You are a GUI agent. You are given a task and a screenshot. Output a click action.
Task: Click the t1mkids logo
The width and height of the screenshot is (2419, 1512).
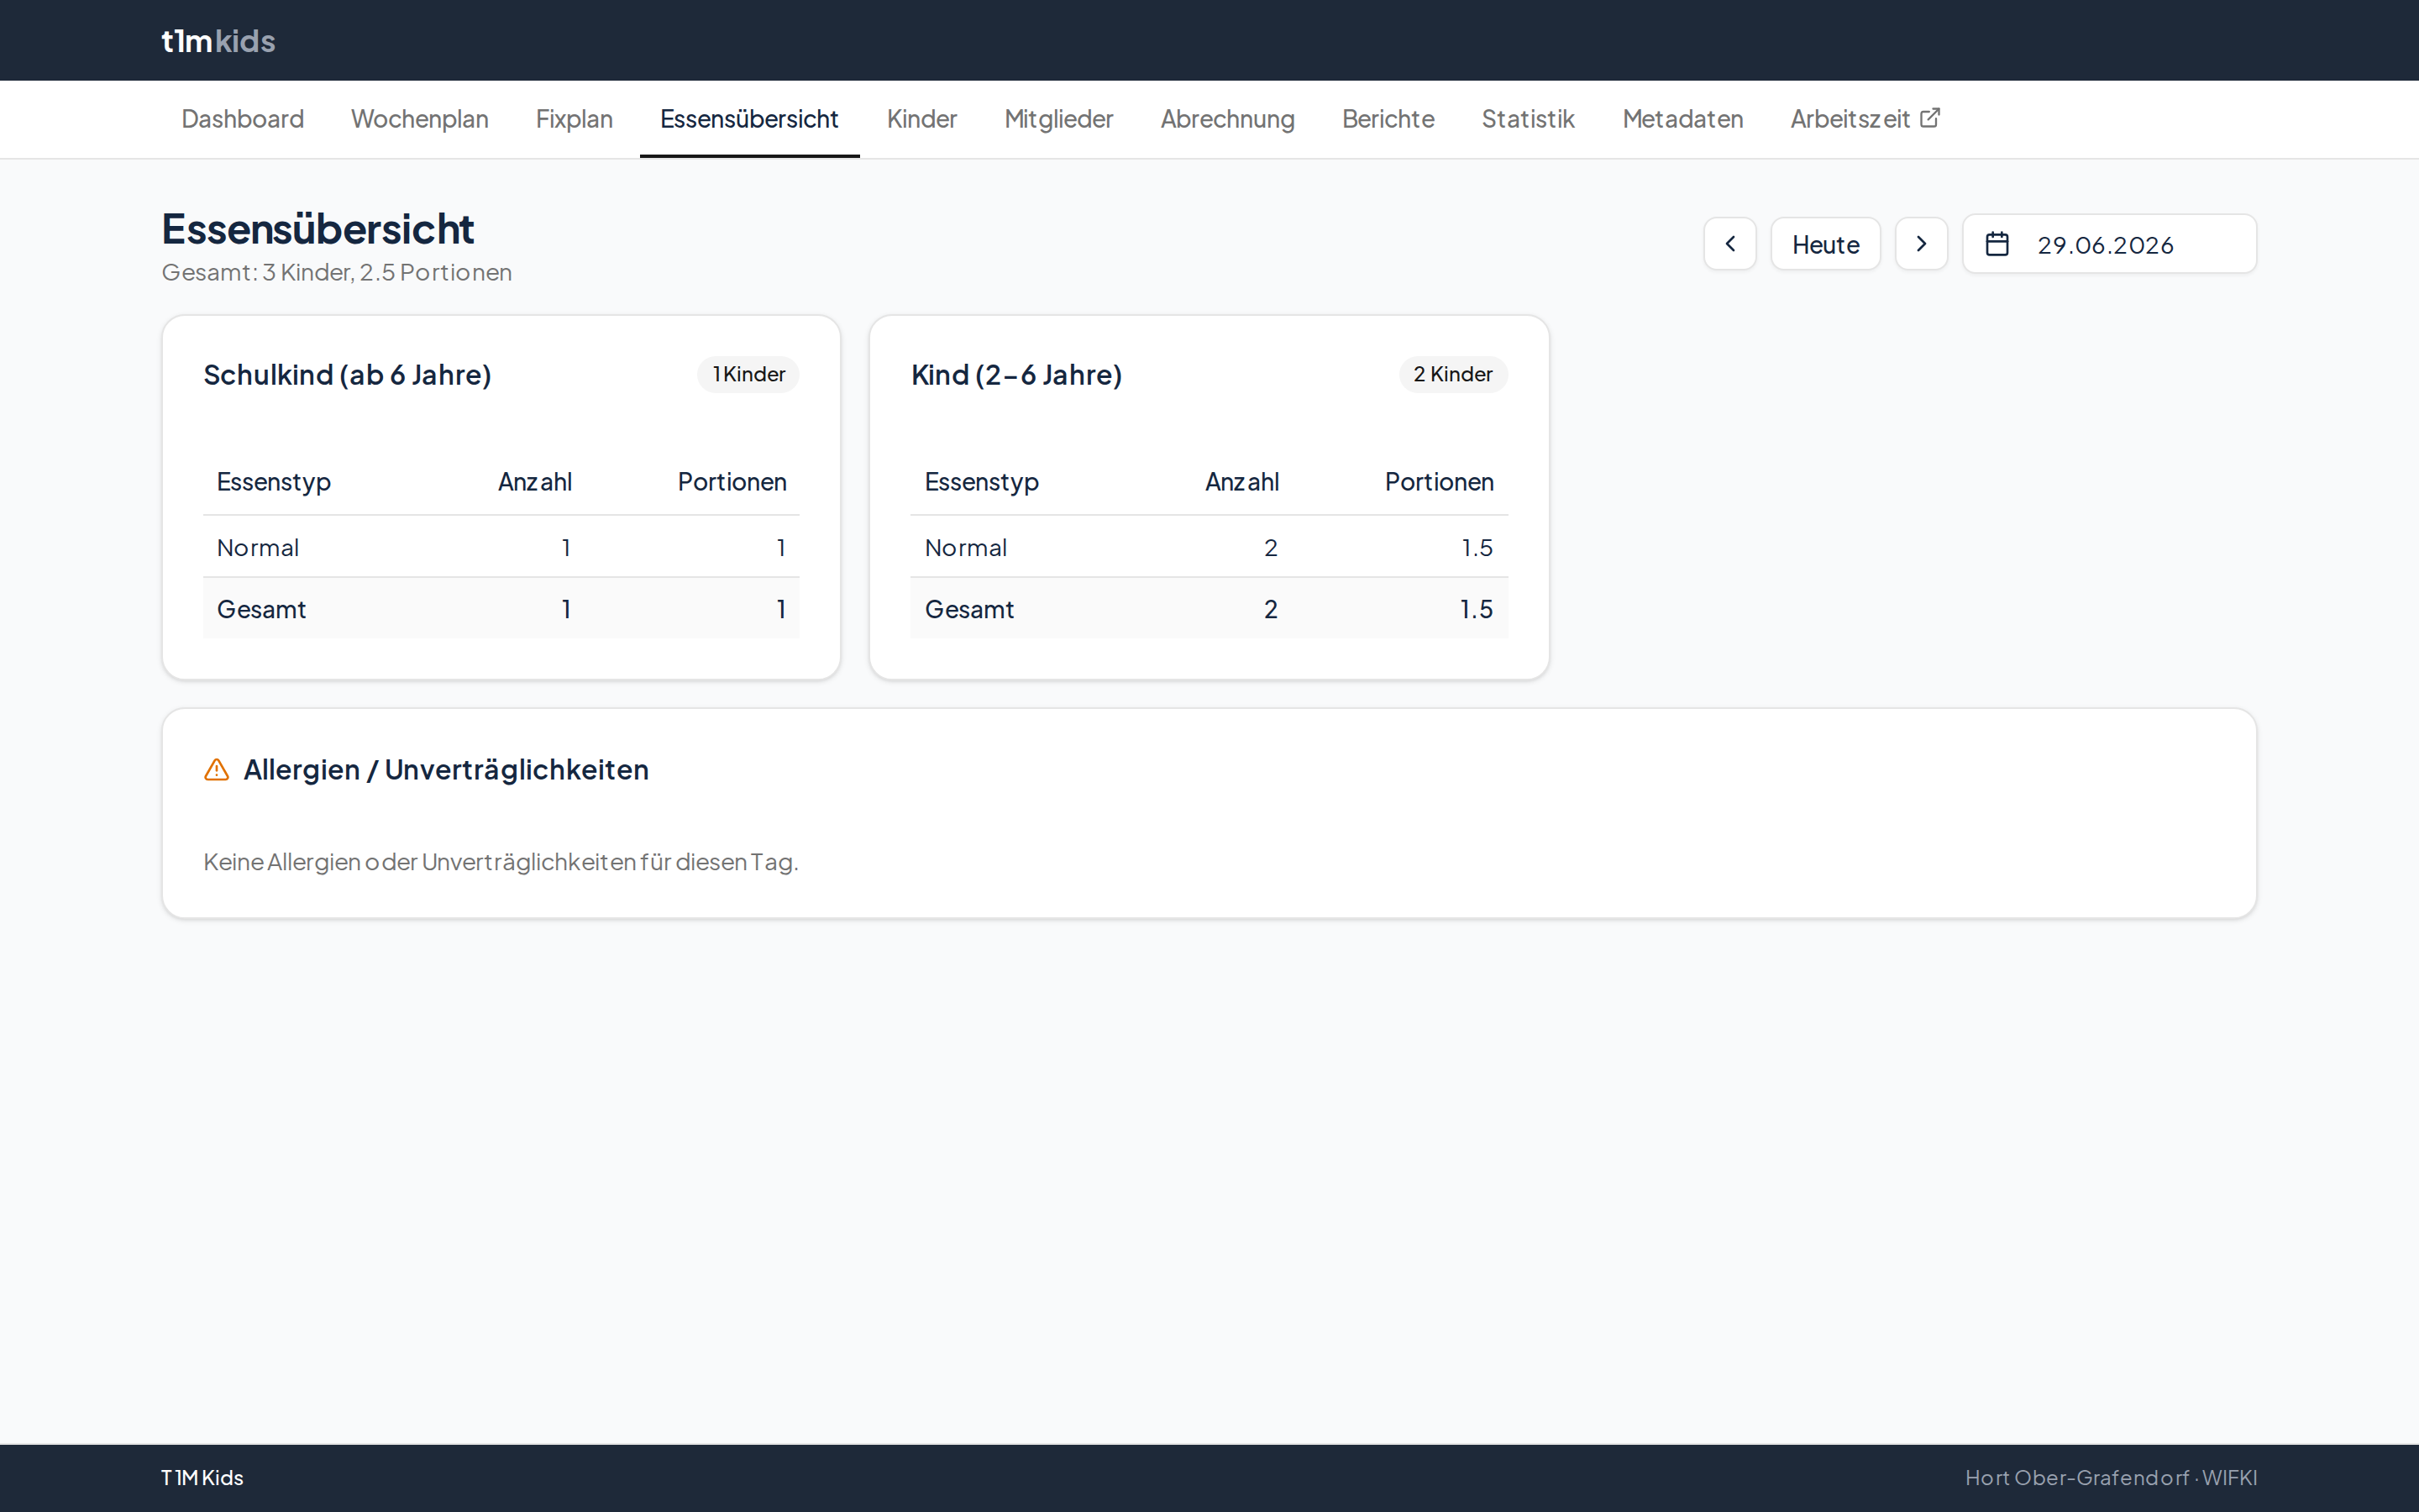click(218, 41)
